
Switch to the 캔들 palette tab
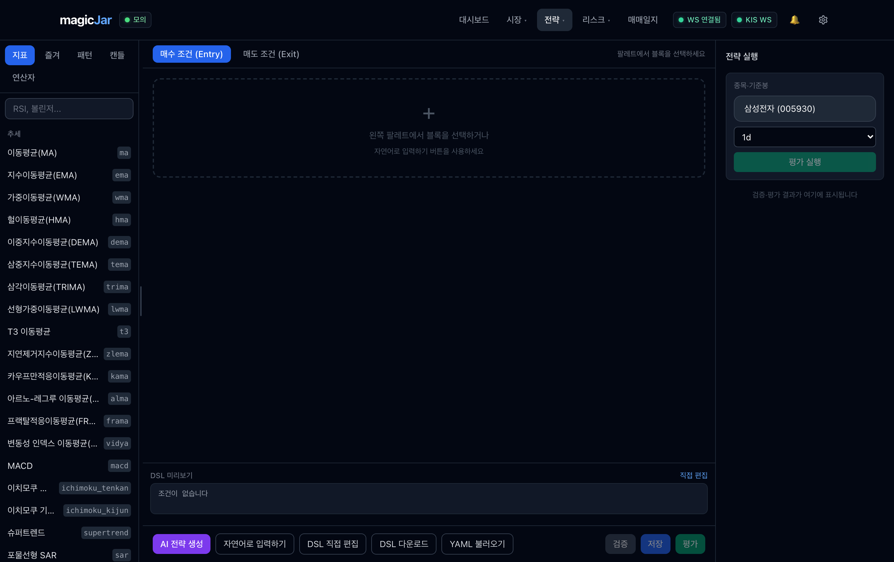pos(117,55)
